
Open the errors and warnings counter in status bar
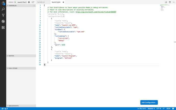tap(5, 108)
